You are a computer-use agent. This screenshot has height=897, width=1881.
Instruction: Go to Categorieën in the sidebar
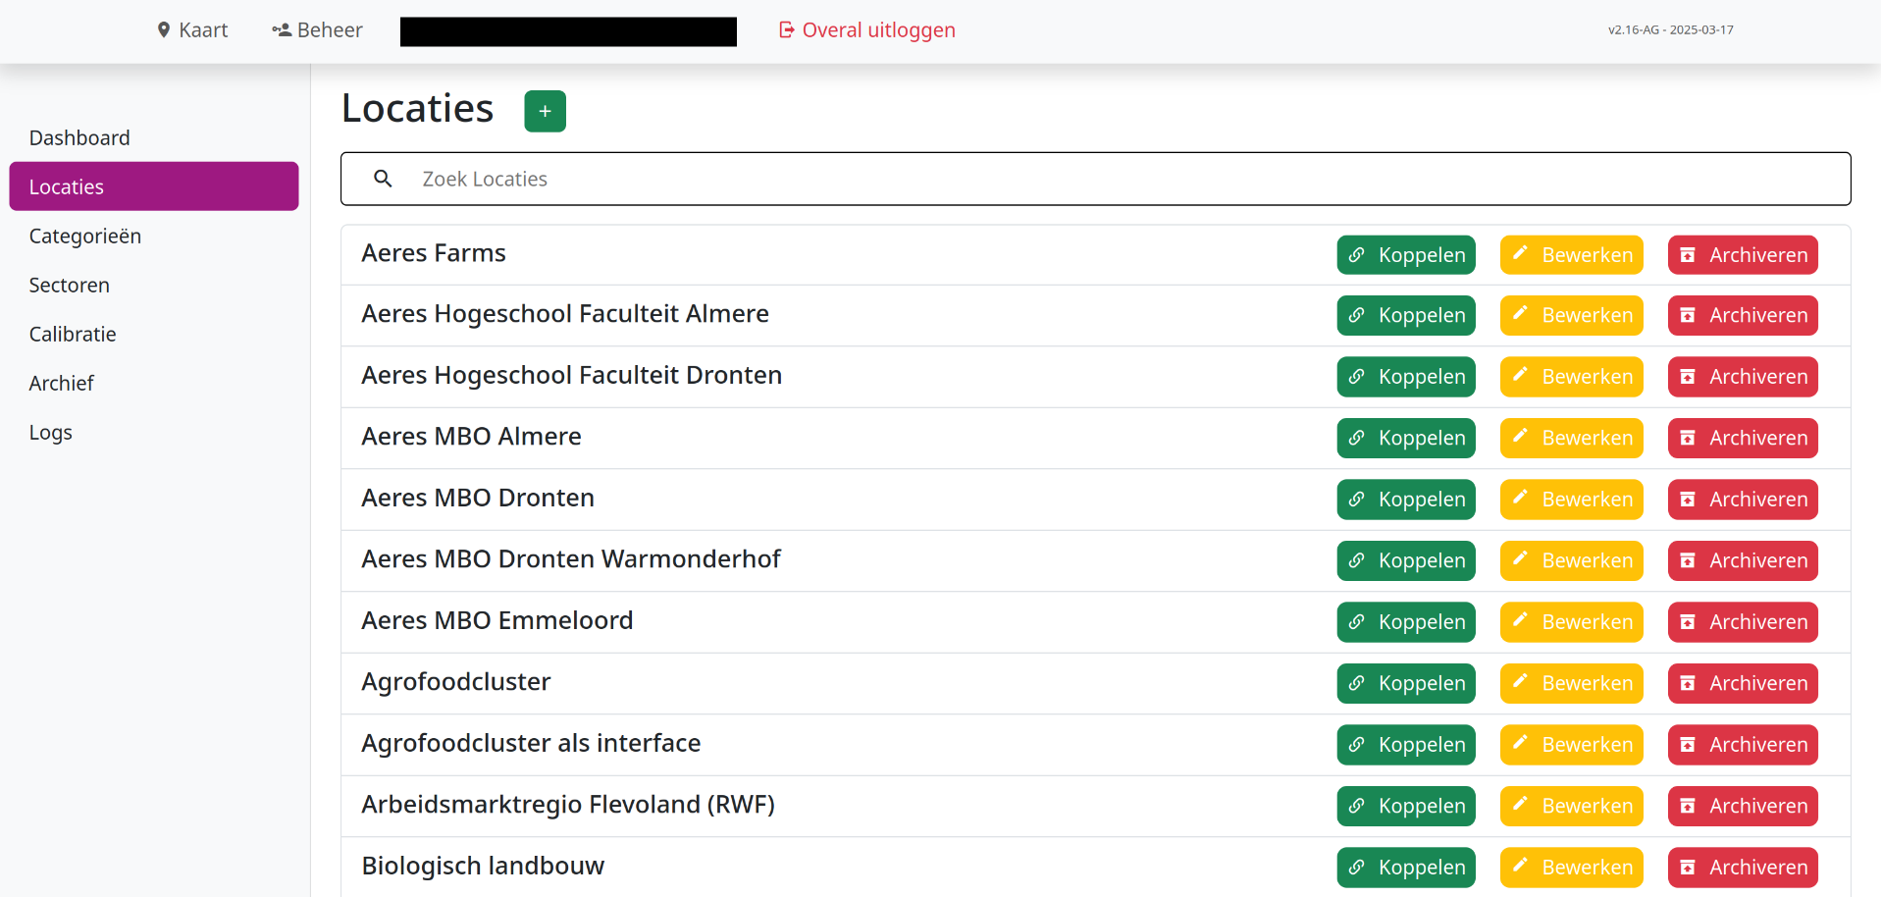[x=85, y=236]
